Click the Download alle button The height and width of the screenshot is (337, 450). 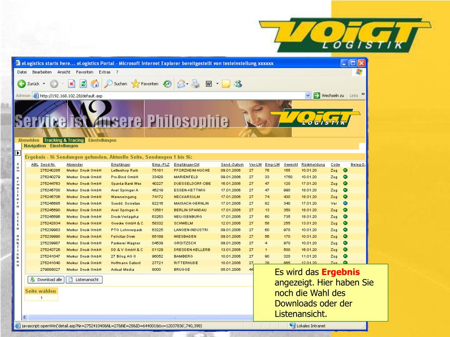(46, 280)
